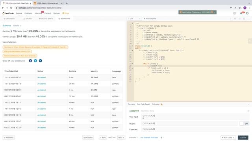
Task: Open Problems in the top navigation
Action: click(28, 13)
